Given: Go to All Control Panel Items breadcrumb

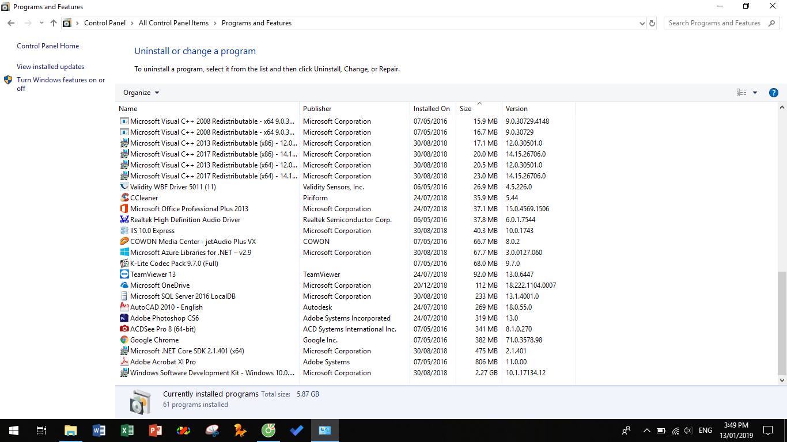Looking at the screenshot, I should [x=173, y=23].
